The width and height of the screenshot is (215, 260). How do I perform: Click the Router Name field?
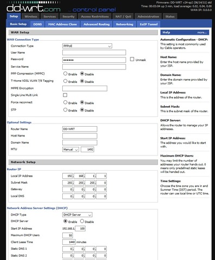click(x=80, y=129)
